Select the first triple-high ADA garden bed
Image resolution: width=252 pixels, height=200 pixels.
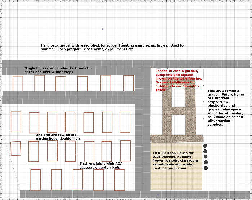pyautogui.click(x=36, y=180)
